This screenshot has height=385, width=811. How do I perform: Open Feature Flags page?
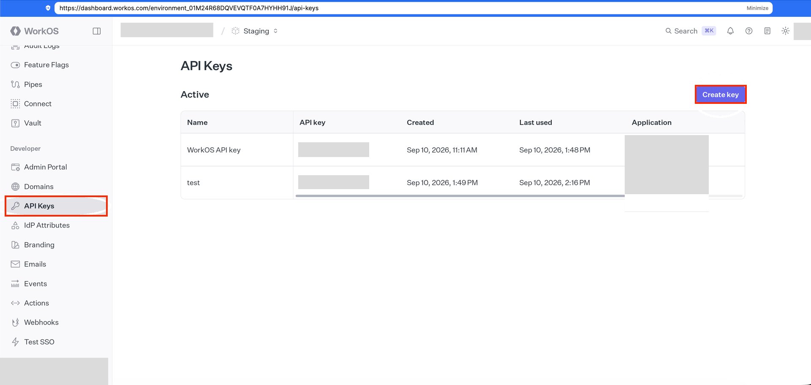46,65
